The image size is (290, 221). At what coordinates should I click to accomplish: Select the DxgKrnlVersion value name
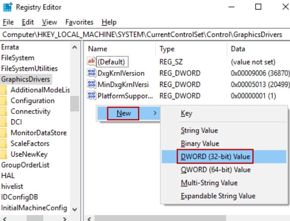click(x=121, y=73)
